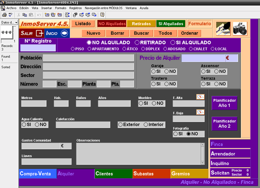This screenshot has height=188, width=260.
Task: Click the record book navigation control
Action: tap(7, 32)
